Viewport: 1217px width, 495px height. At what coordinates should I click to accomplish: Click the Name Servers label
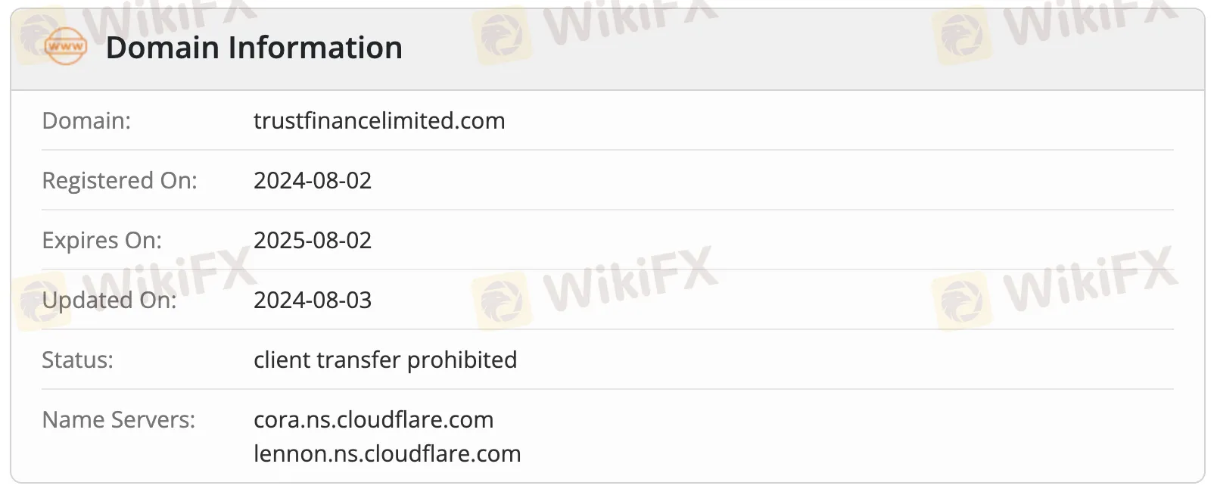point(119,420)
